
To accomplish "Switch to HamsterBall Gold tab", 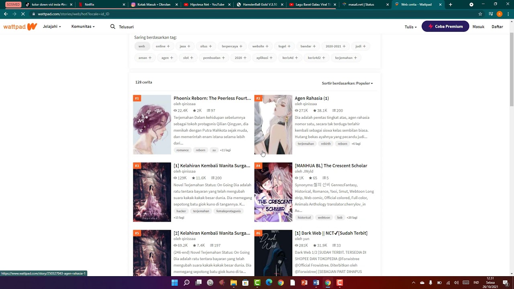I will [x=260, y=4].
